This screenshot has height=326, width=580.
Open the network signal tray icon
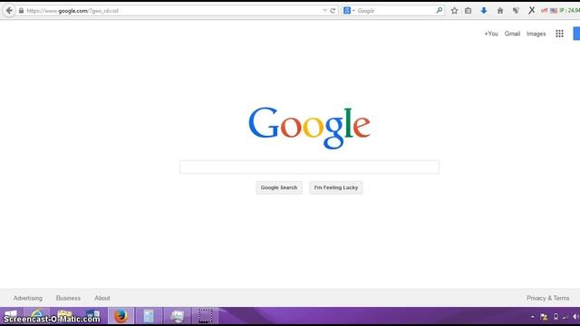click(x=565, y=317)
